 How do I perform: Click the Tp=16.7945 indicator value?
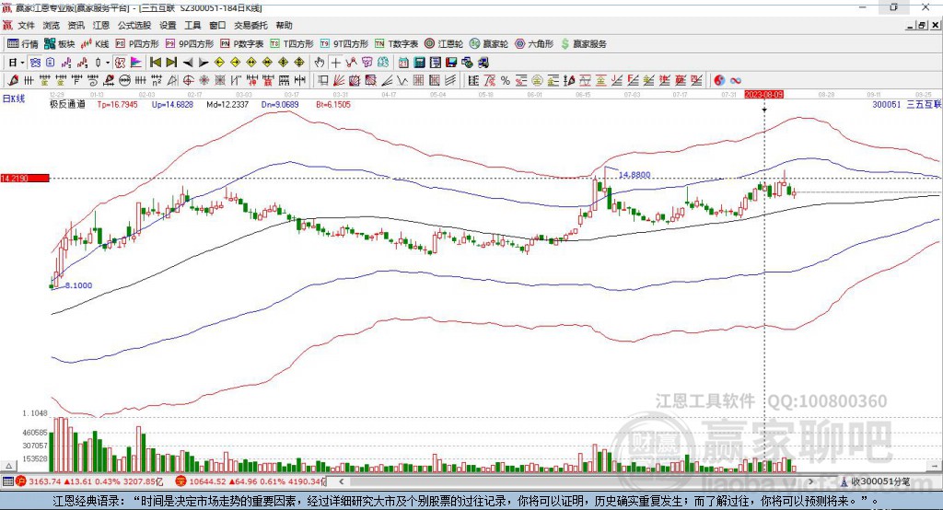tap(117, 105)
